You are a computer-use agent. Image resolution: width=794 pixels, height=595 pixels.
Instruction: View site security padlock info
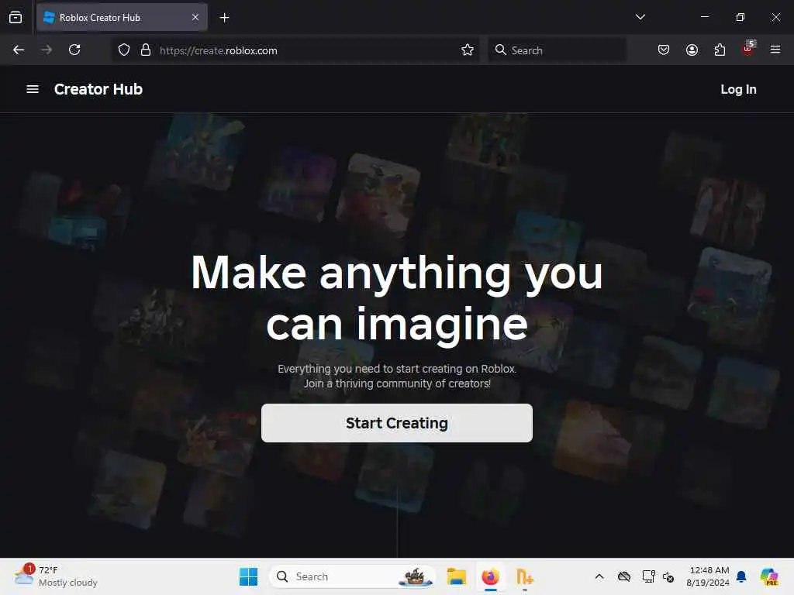pyautogui.click(x=146, y=50)
